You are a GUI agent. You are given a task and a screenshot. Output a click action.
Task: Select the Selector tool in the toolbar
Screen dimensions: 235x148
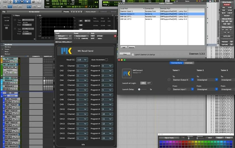pos(22,2)
